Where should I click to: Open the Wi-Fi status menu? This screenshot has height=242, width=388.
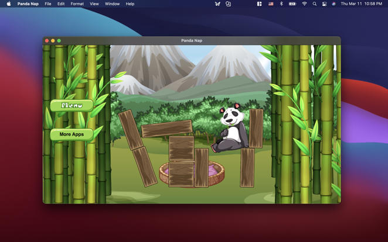(x=304, y=4)
